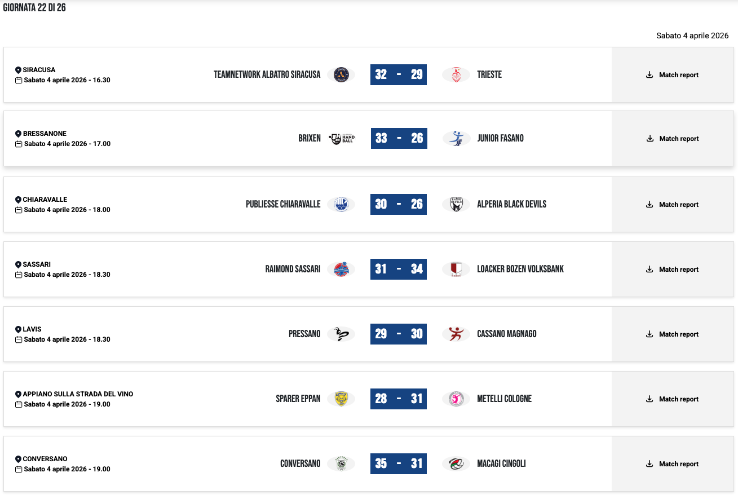Click the Macagi Cingoli team logo
Viewport: 738px width, 499px height.
[x=456, y=463]
